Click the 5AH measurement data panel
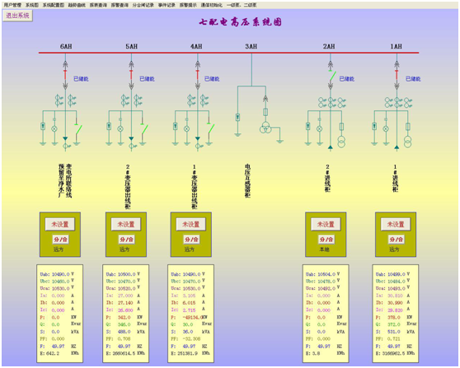460x368 pixels. point(125,314)
